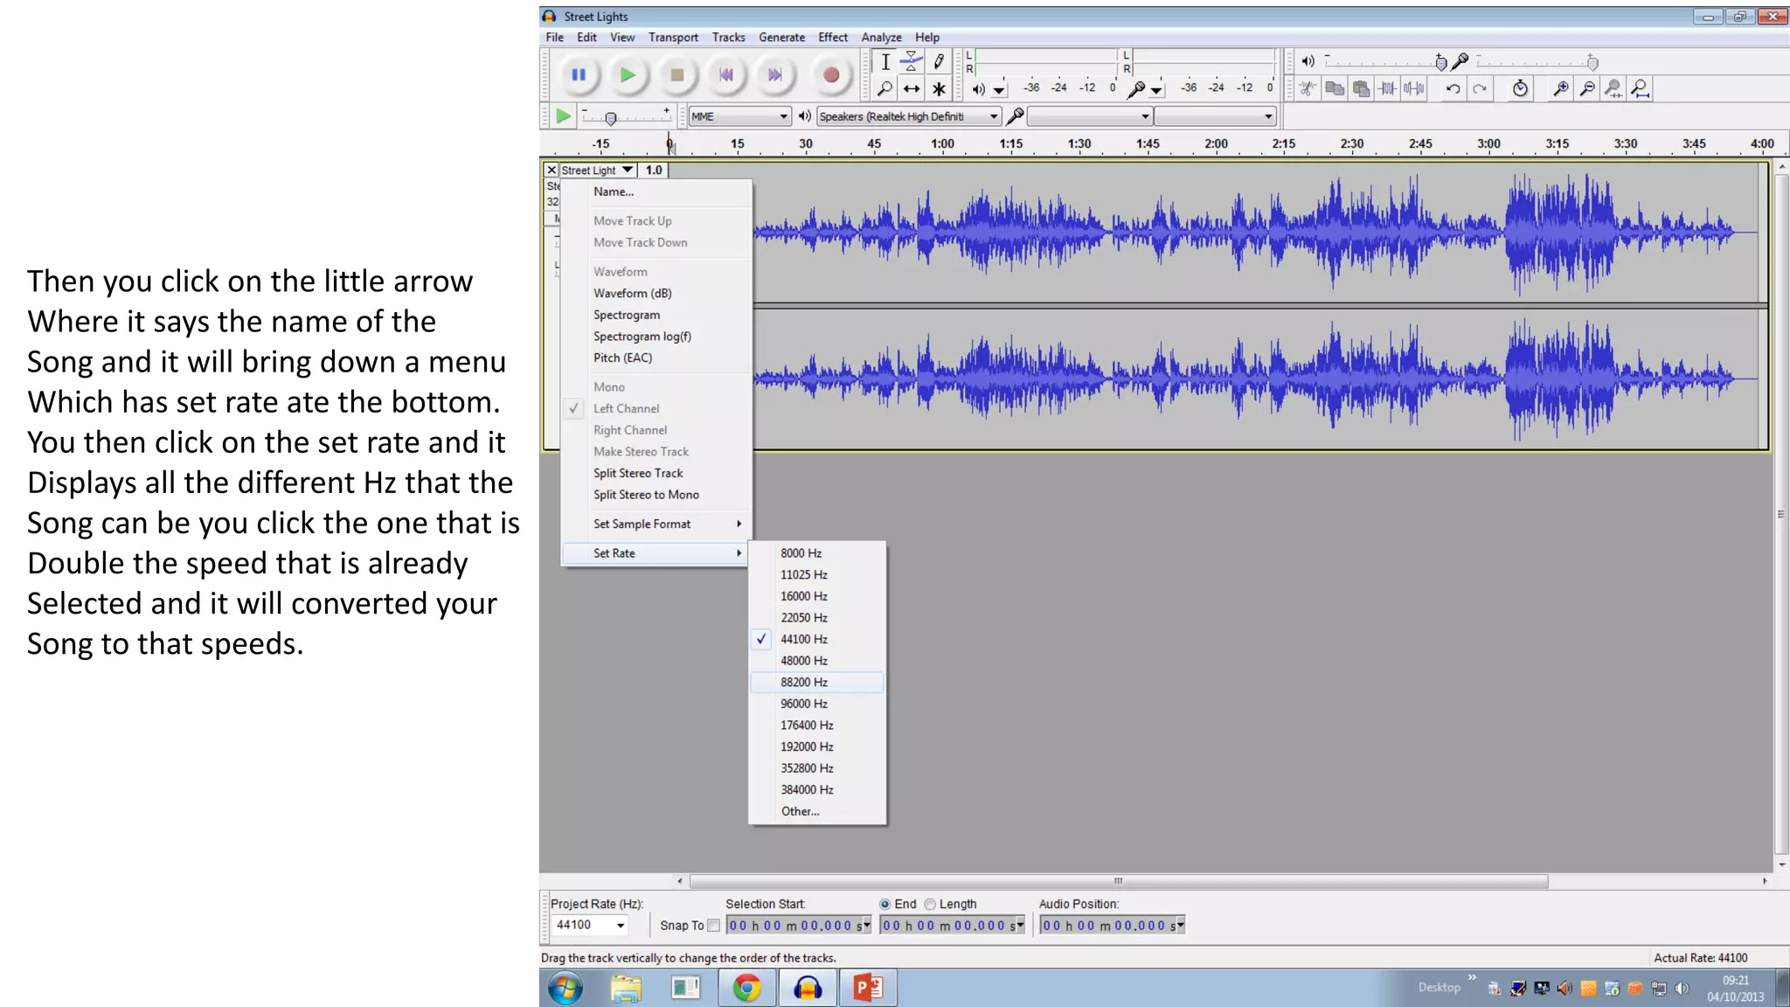1790x1007 pixels.
Task: Choose Spectrogram view in track menu
Action: [x=656, y=315]
